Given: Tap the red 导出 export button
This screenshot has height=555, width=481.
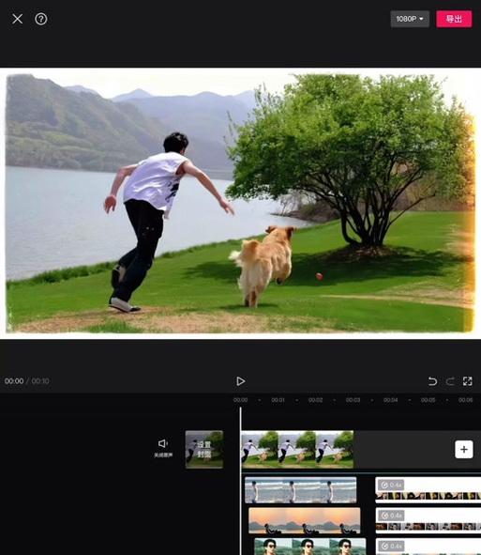Looking at the screenshot, I should [454, 19].
